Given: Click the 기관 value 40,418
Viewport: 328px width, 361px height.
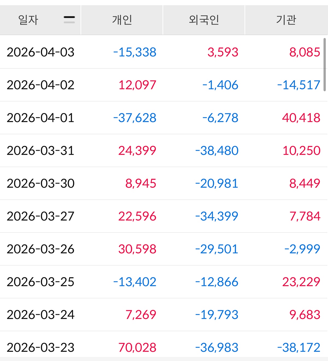Looking at the screenshot, I should click(301, 118).
